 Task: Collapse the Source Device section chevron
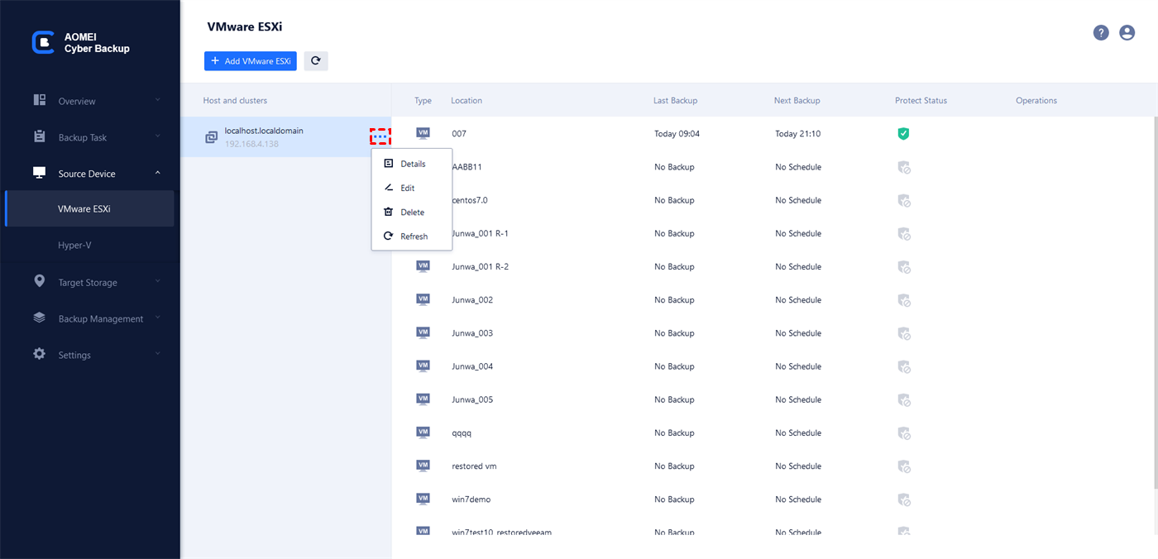click(157, 173)
